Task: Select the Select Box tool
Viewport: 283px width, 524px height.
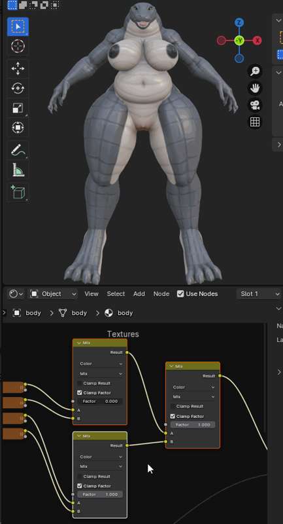Action: (x=18, y=26)
